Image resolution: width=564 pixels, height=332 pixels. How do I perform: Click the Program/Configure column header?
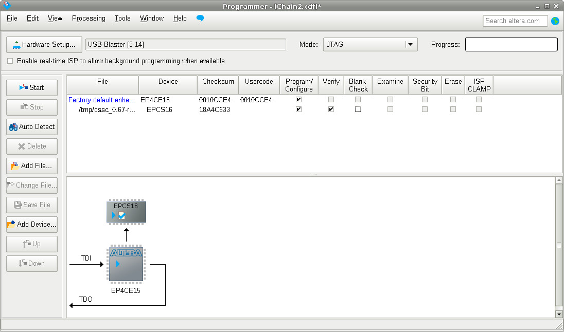pos(299,85)
